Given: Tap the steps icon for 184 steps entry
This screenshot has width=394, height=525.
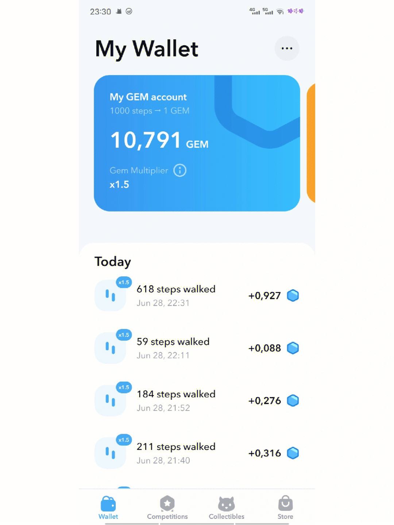Looking at the screenshot, I should (110, 401).
